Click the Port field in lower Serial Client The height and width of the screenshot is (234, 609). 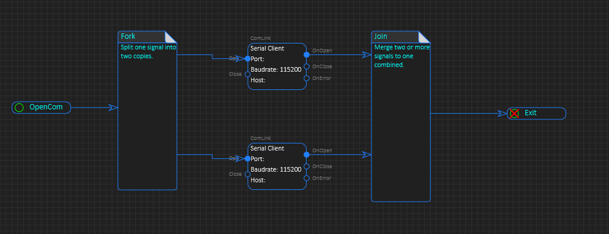(258, 159)
